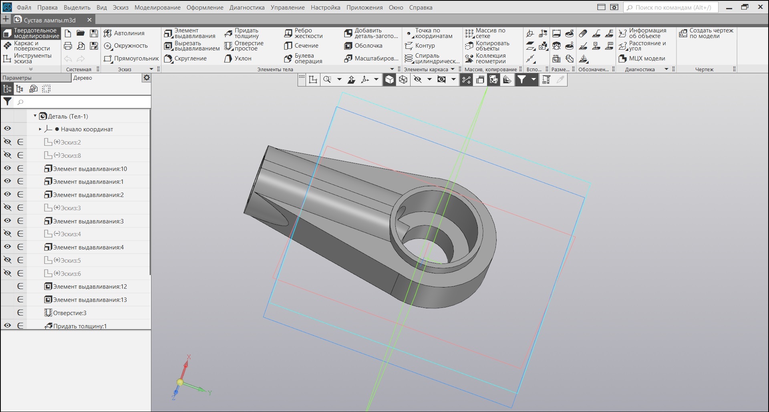The width and height of the screenshot is (769, 412).
Task: Select Отверстие:3 in the model tree
Action: click(70, 313)
